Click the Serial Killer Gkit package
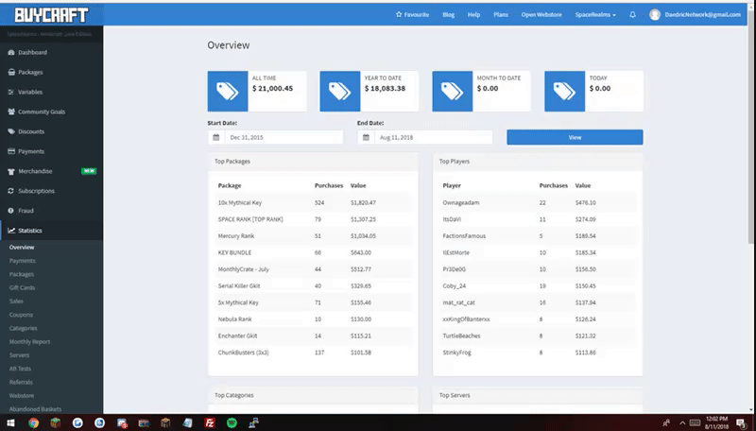 pyautogui.click(x=239, y=285)
